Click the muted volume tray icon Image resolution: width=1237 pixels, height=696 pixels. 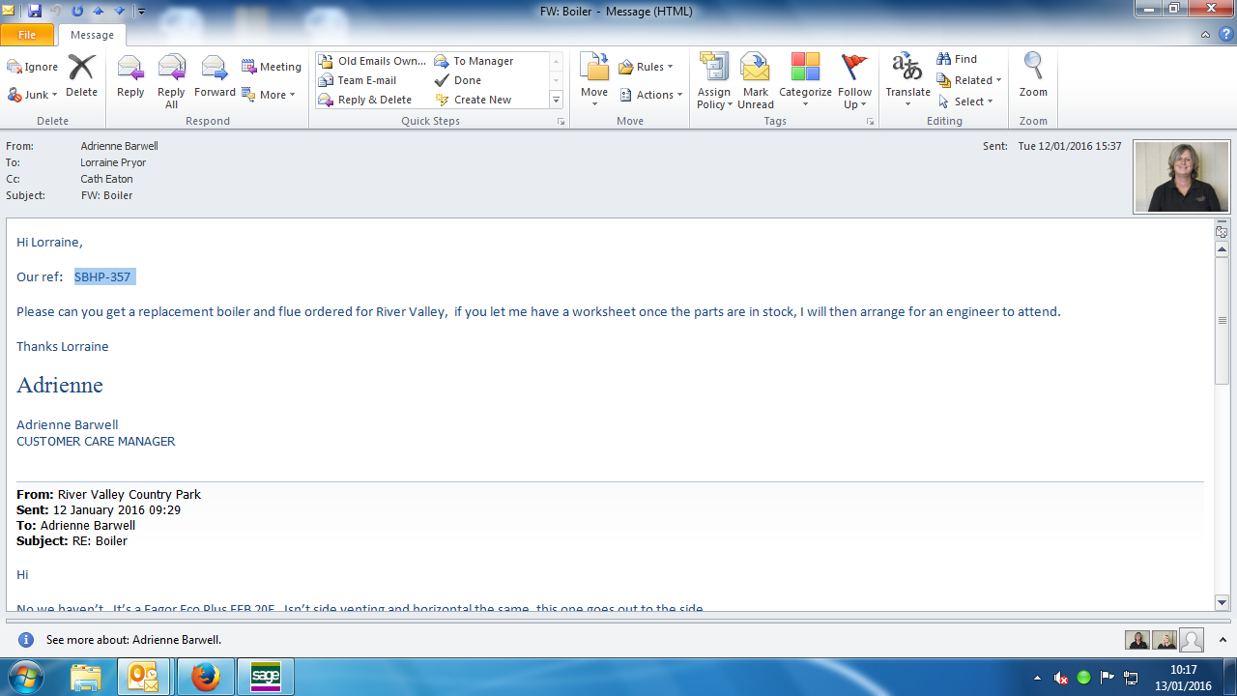point(1061,678)
